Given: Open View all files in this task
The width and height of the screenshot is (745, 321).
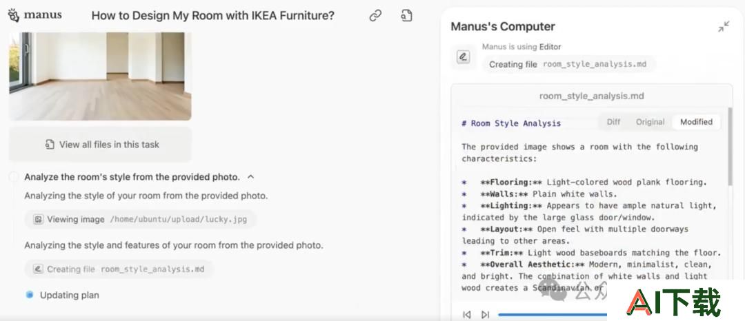Looking at the screenshot, I should (x=100, y=145).
